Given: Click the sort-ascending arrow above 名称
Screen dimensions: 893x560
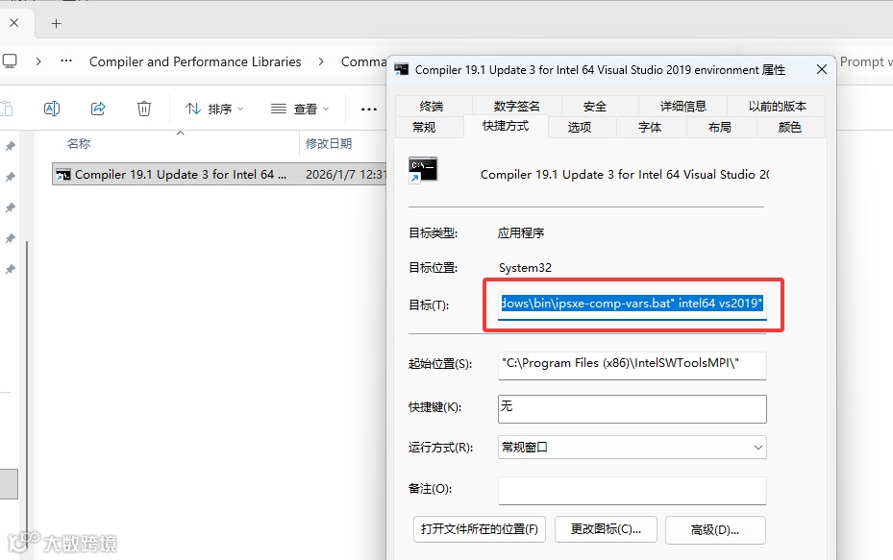Looking at the screenshot, I should [180, 133].
